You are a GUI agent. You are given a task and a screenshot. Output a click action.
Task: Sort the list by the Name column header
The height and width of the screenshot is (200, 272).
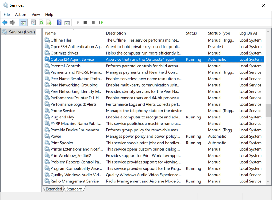pyautogui.click(x=51, y=33)
